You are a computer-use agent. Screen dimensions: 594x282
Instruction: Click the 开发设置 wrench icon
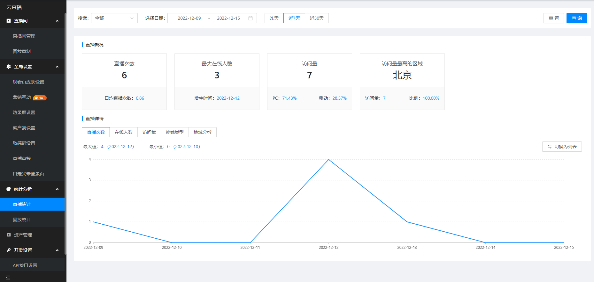(x=9, y=250)
